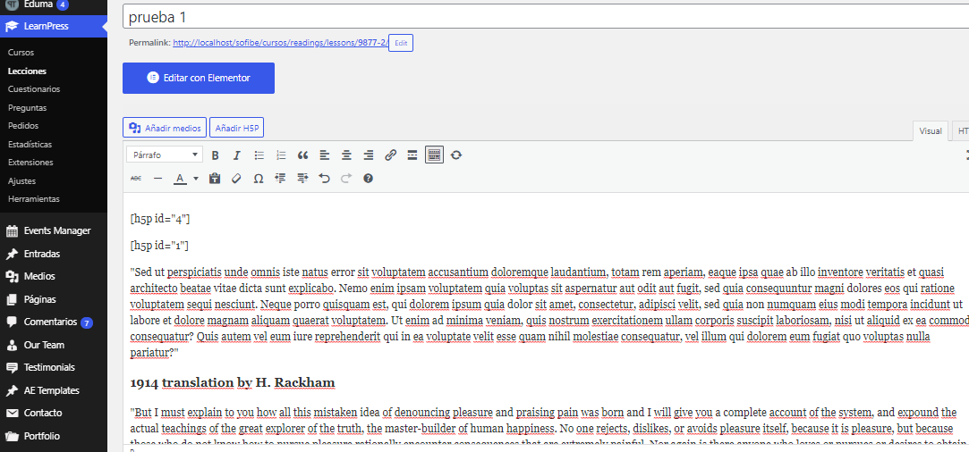Click the [h5p id="1"] shortcode line

(x=159, y=246)
